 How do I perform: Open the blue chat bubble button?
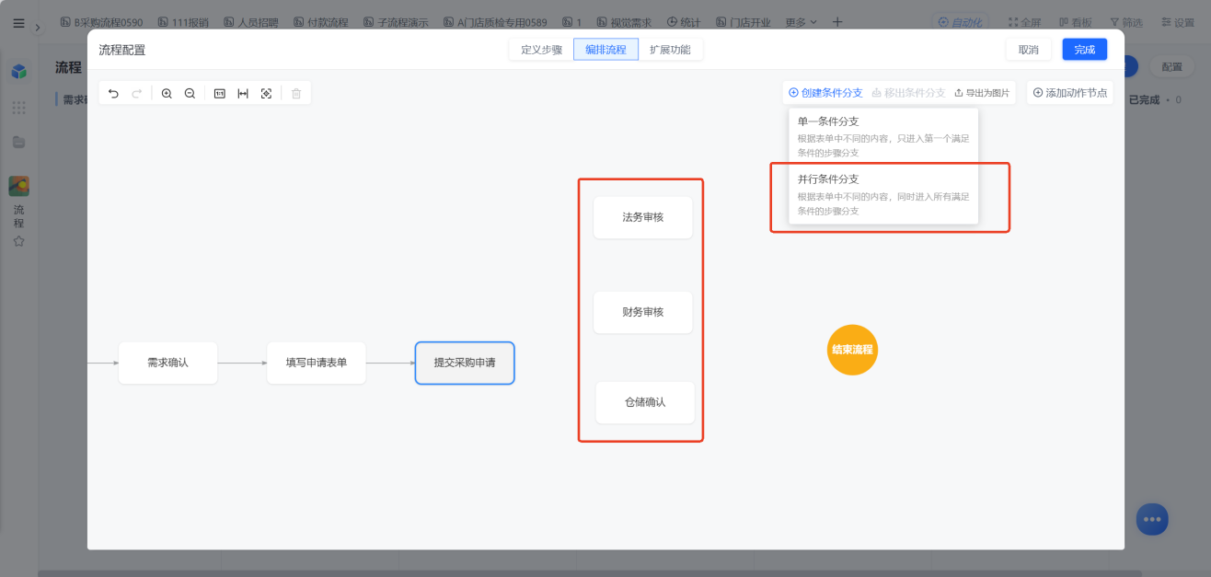tap(1151, 519)
